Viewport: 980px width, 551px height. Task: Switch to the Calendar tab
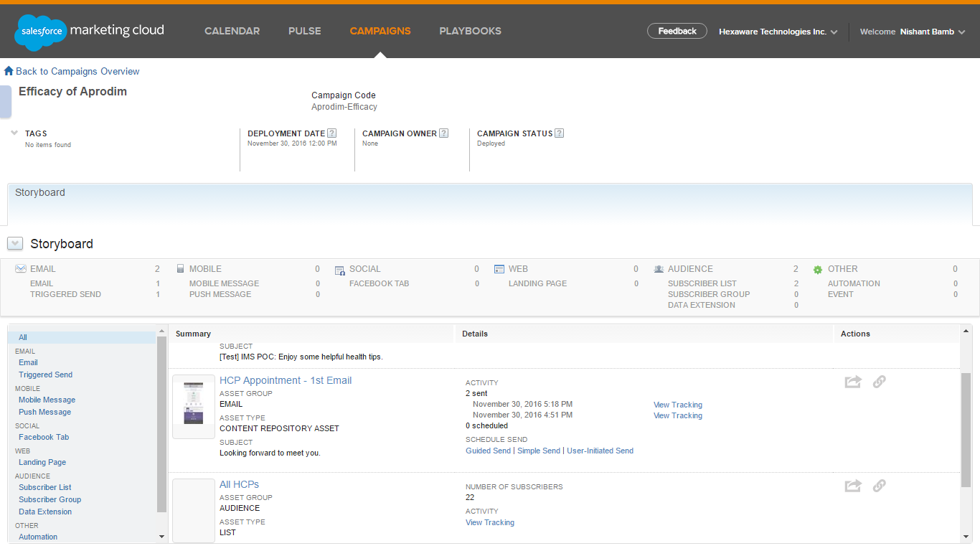pos(232,31)
